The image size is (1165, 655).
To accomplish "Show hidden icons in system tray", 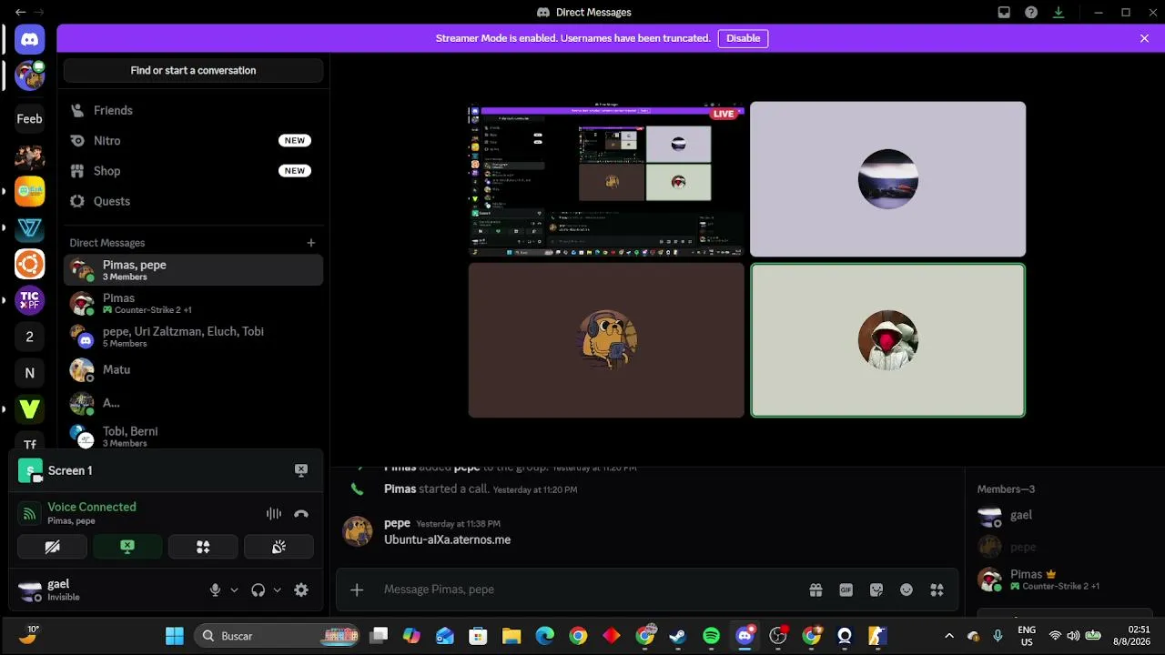I will click(x=949, y=636).
